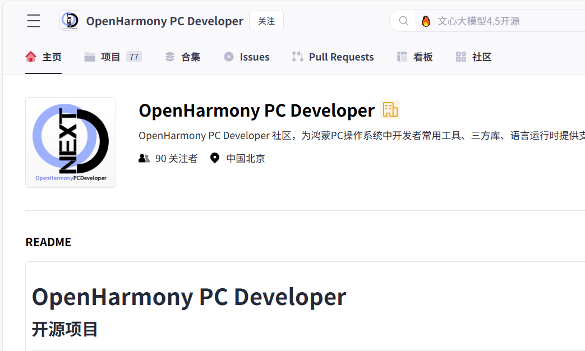This screenshot has width=585, height=351.
Task: Click the README section heading
Action: click(x=48, y=242)
